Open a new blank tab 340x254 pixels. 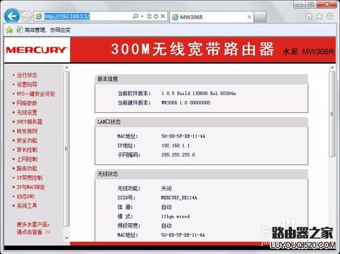coord(260,17)
